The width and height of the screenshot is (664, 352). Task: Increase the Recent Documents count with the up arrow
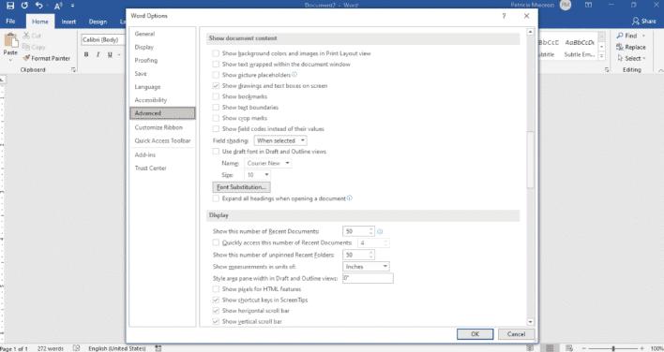(x=371, y=229)
